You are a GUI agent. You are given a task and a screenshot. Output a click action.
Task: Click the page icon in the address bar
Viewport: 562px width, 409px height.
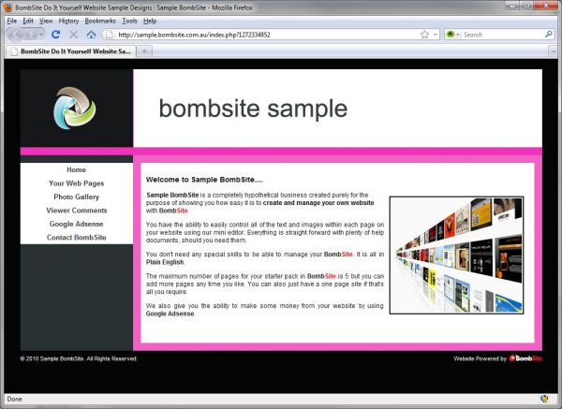tap(110, 35)
